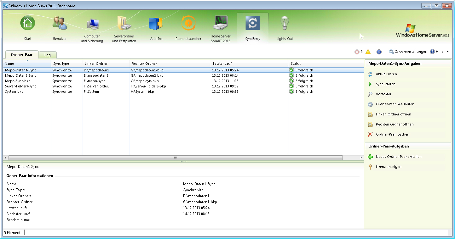Click Ordner-Paar bearbeiten link
The height and width of the screenshot is (239, 455).
[x=395, y=104]
